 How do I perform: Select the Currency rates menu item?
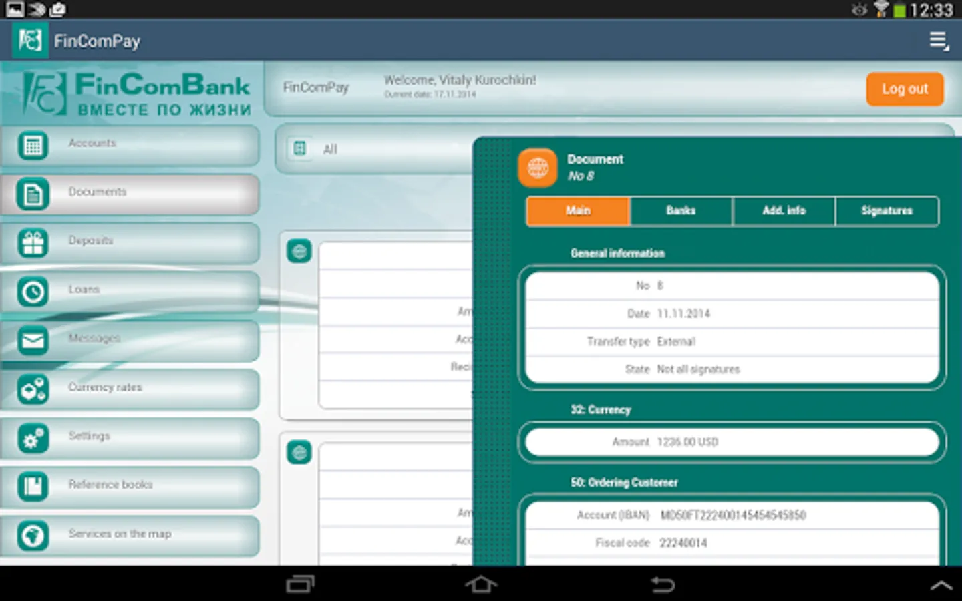(x=130, y=389)
